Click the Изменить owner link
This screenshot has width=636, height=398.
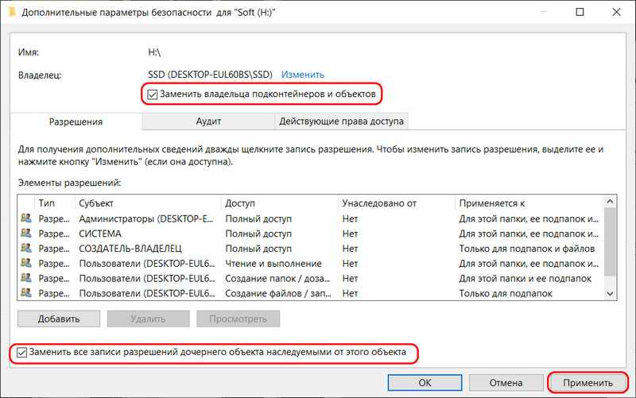point(303,75)
